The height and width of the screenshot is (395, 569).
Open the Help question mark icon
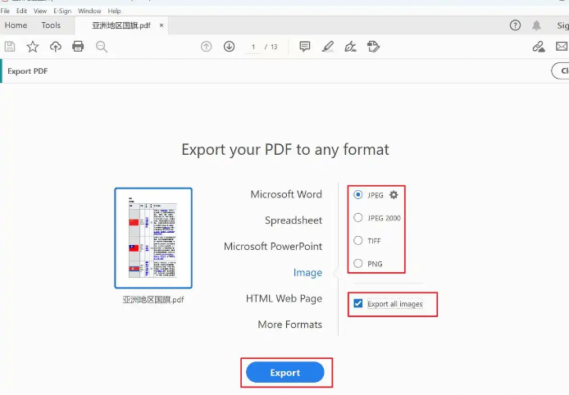pos(515,25)
